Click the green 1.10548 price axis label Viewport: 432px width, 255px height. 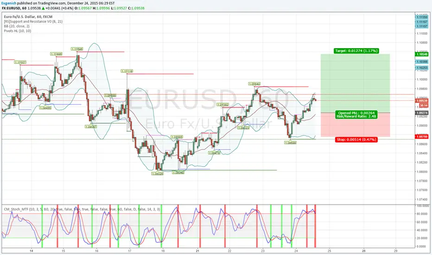(422, 54)
